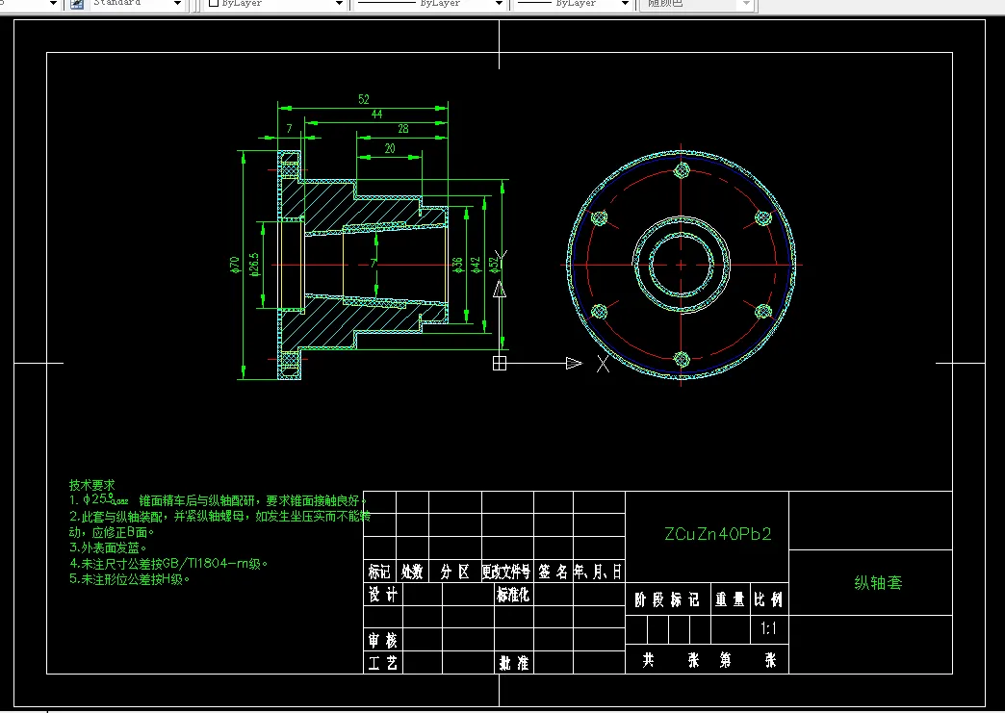1005x713 pixels.
Task: Select the lower-right bolt hole in circular view
Action: pyautogui.click(x=763, y=312)
